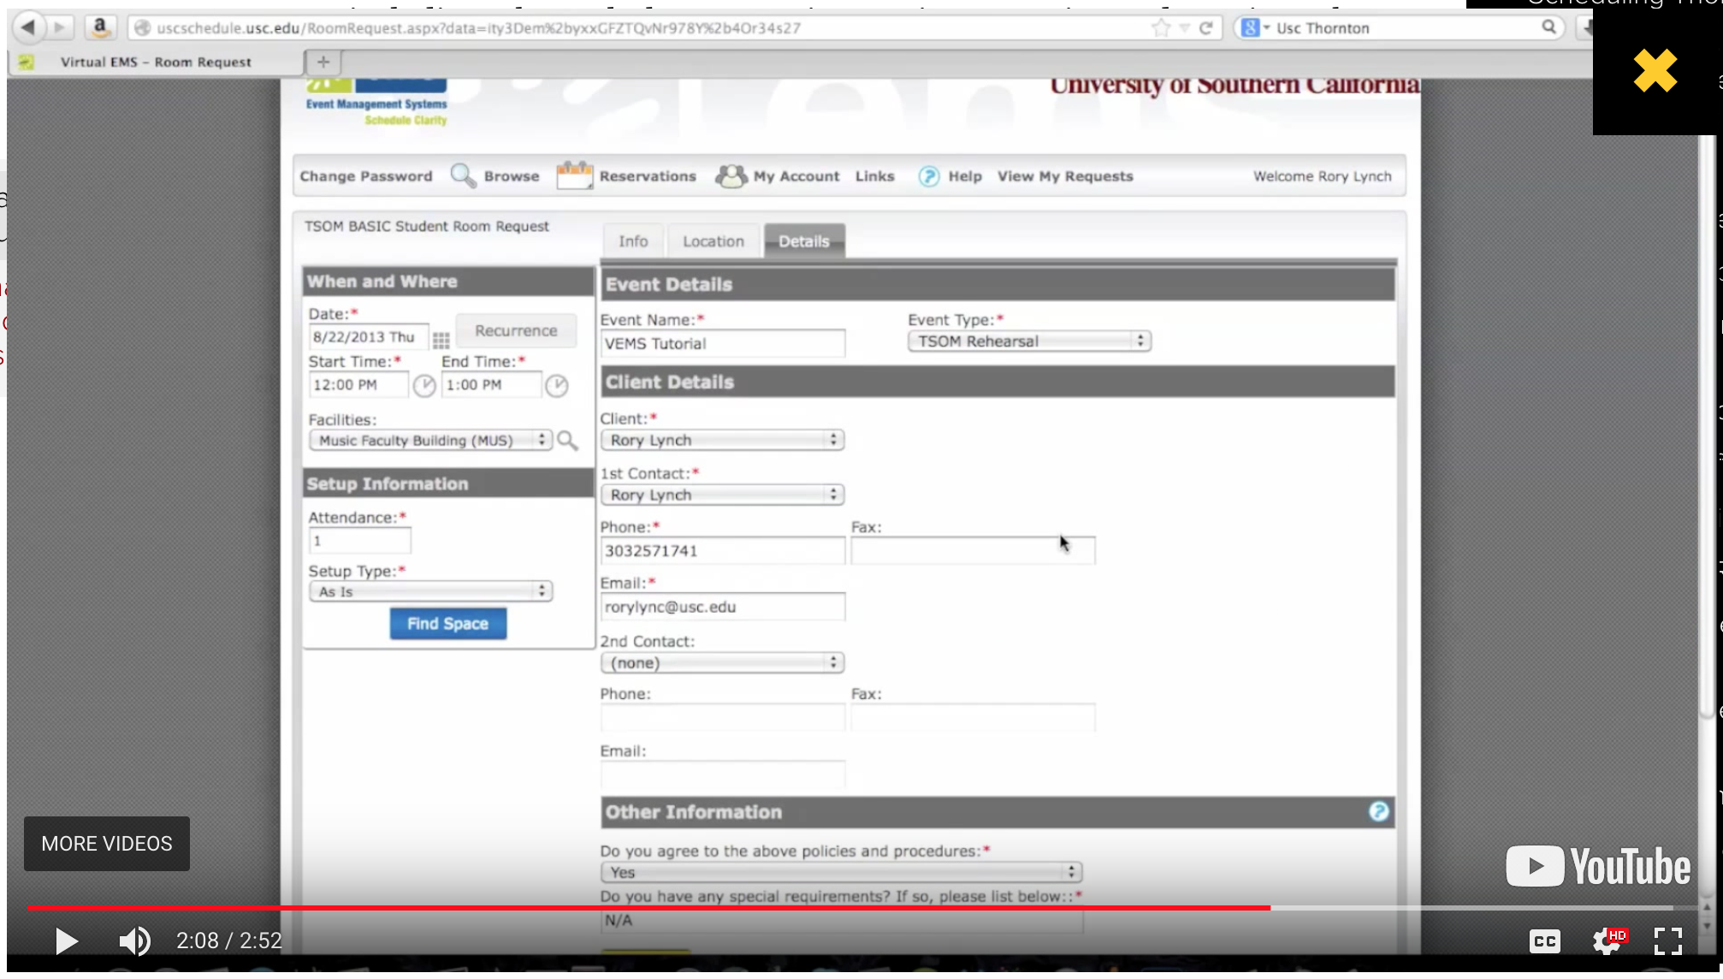Click Reservations calendar icon
Image resolution: width=1723 pixels, height=979 pixels.
574,175
